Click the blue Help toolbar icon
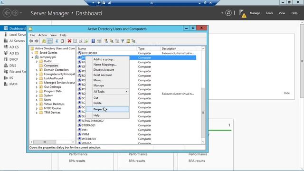 (93, 41)
